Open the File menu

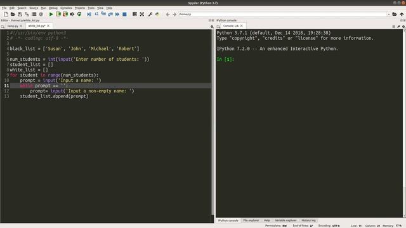click(x=4, y=8)
